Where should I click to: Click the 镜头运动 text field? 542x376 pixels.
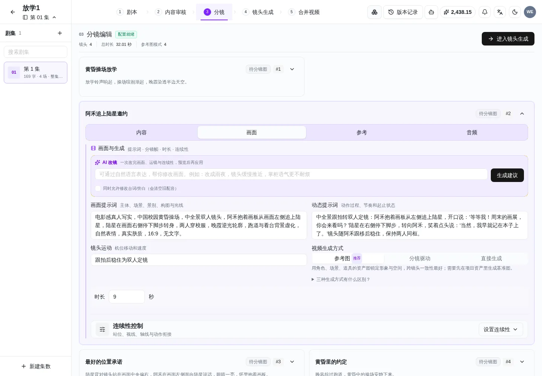(x=199, y=260)
